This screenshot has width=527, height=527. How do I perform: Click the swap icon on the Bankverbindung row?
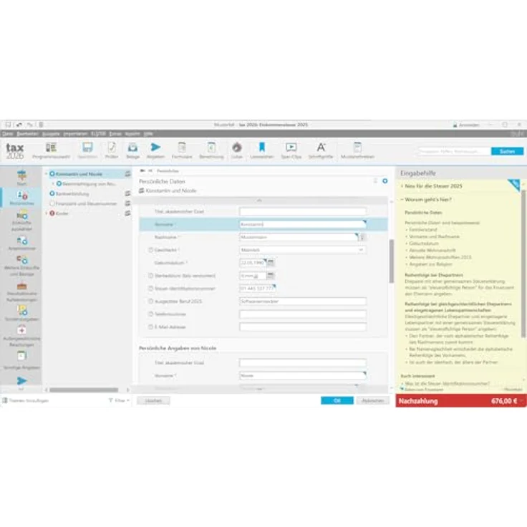pyautogui.click(x=127, y=193)
